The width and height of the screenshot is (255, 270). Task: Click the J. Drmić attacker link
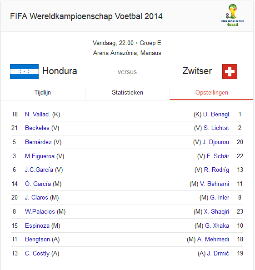coord(218,253)
